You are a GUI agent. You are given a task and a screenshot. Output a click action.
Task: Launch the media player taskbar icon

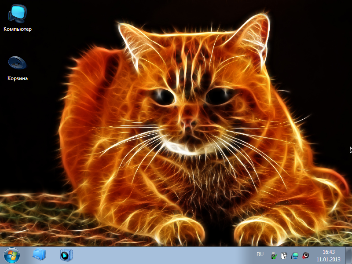click(x=66, y=255)
